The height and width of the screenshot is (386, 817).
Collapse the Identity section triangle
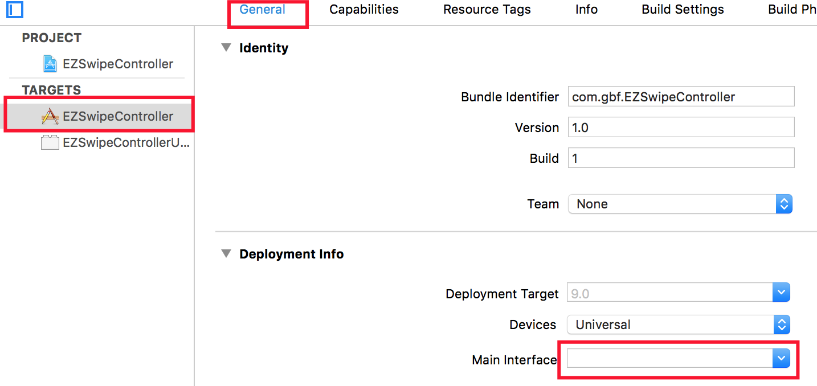[226, 48]
